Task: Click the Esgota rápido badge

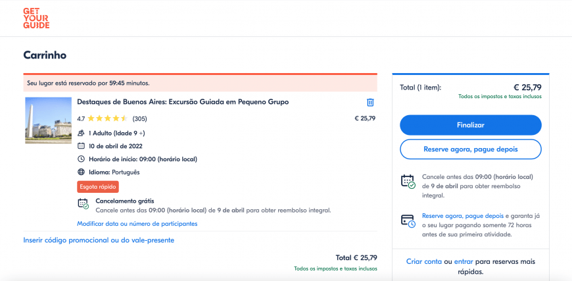Action: pyautogui.click(x=98, y=187)
